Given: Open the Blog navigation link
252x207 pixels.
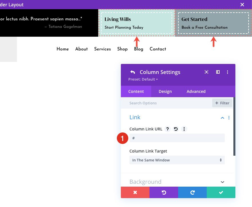Looking at the screenshot, I should [x=139, y=49].
